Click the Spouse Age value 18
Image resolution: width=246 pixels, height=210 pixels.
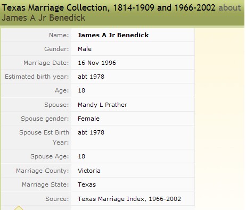click(81, 156)
